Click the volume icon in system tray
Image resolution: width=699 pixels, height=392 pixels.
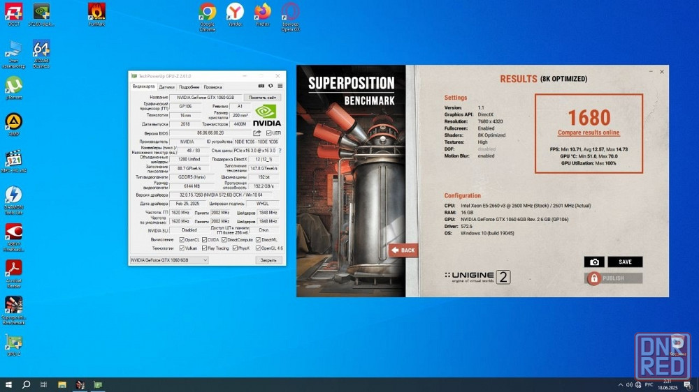pos(629,385)
